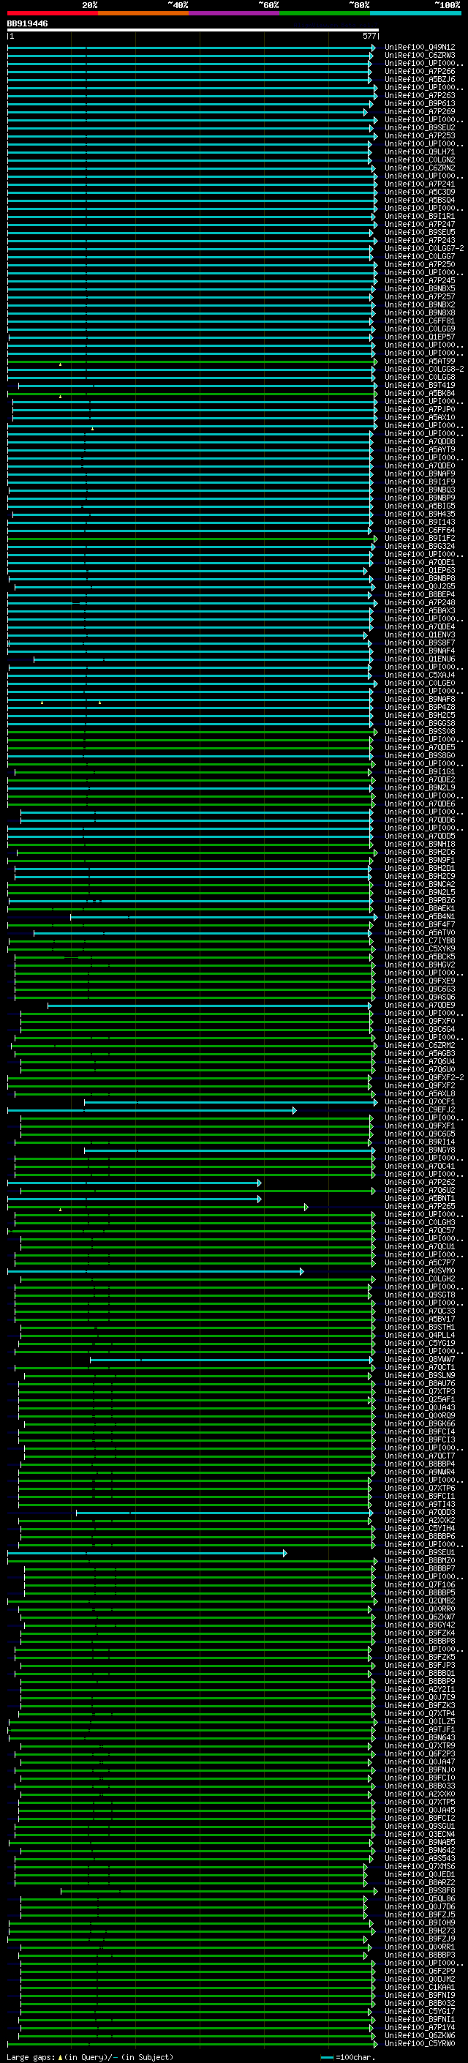Open hit UniRef100_C9EFJ2
Image resolution: width=468 pixels, height=2063 pixels.
(419, 1110)
